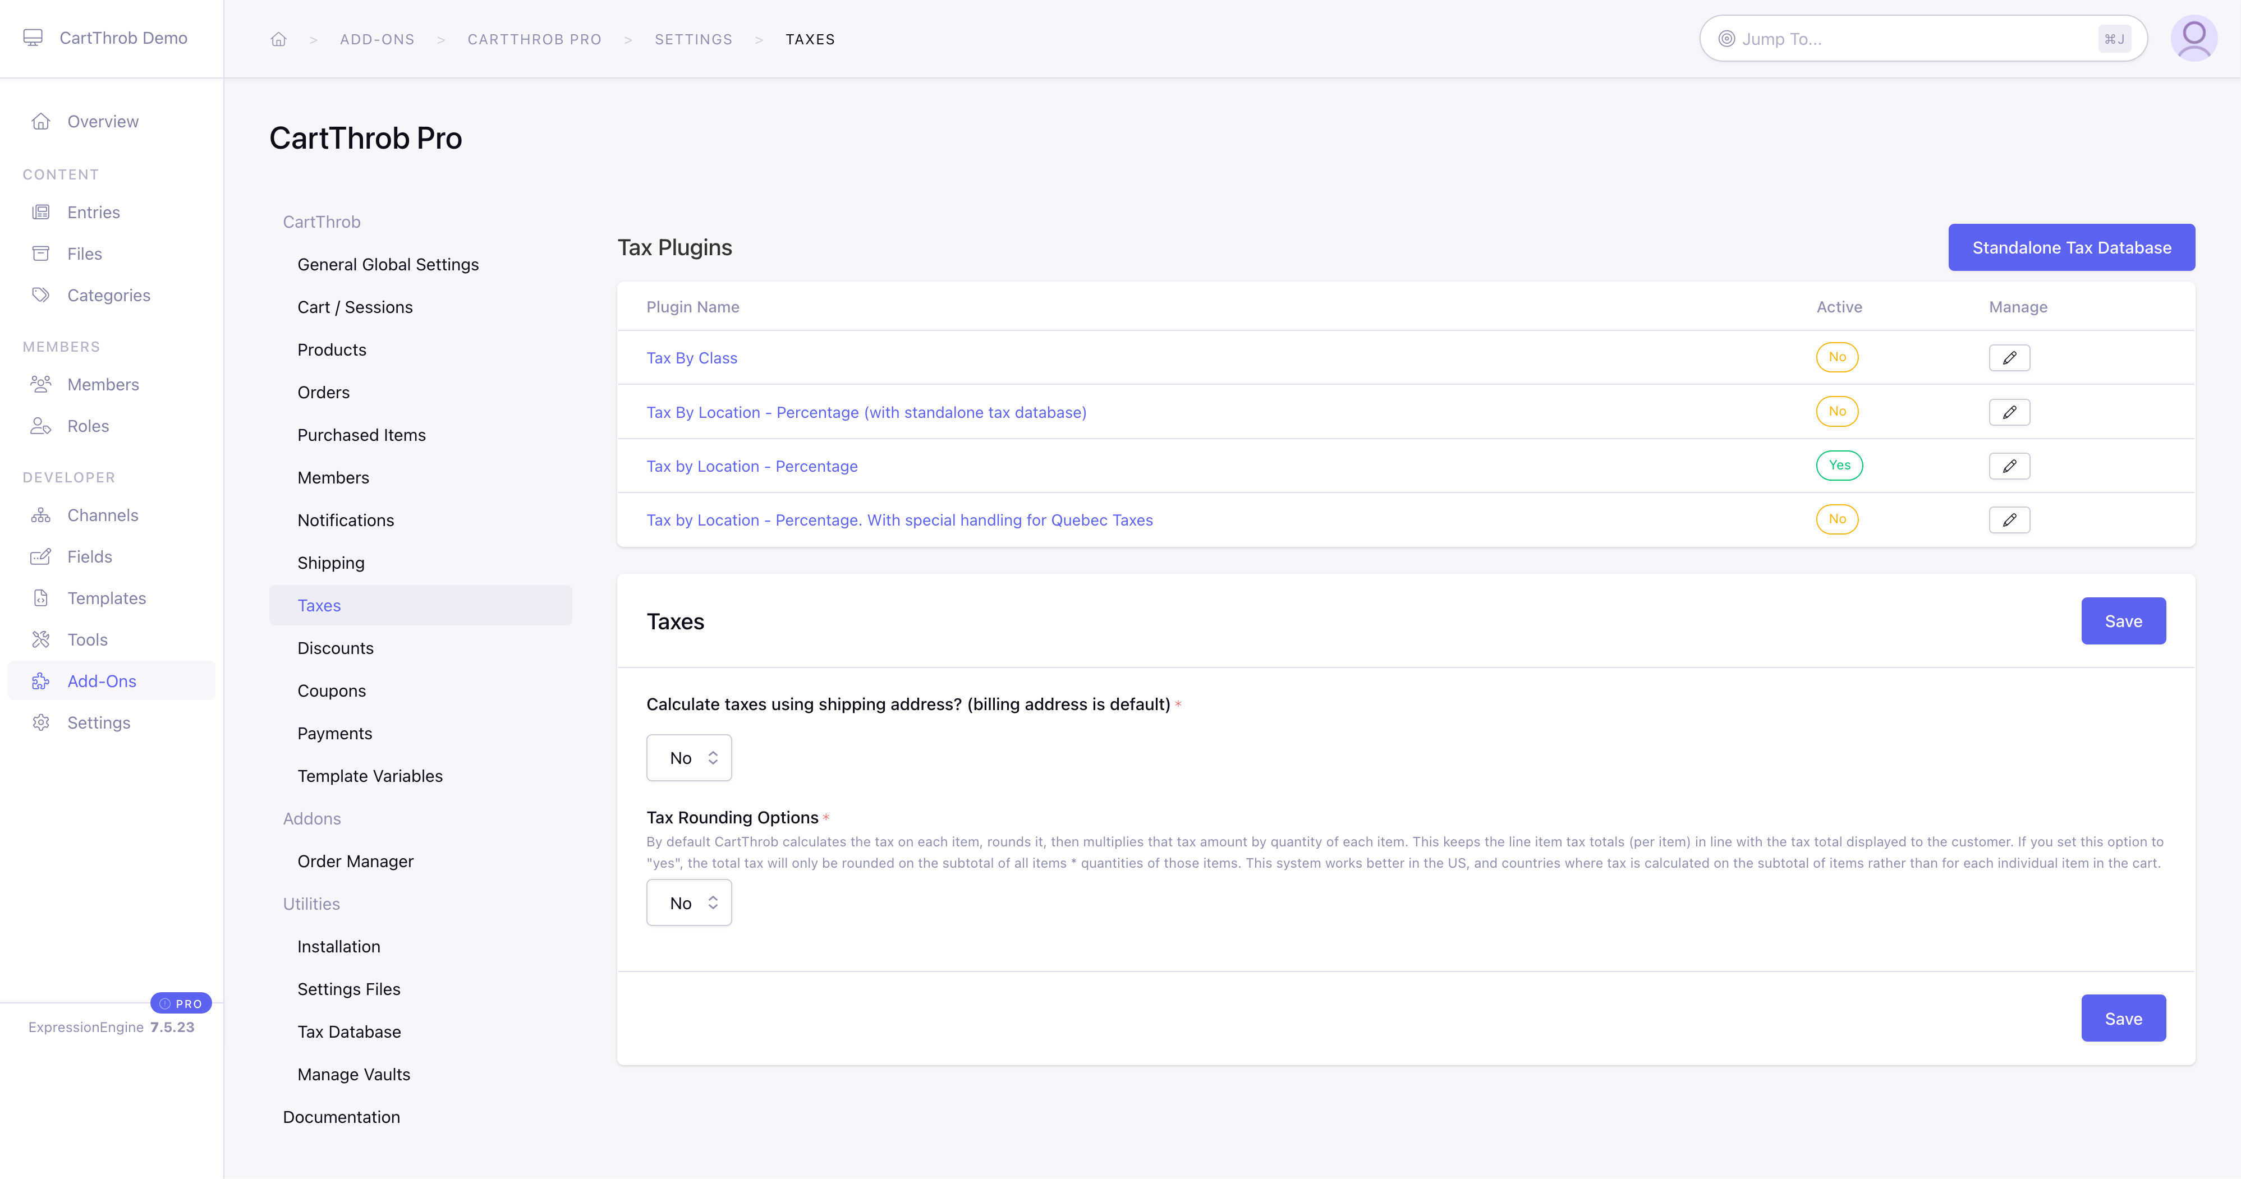Click the Overview house icon
Image resolution: width=2241 pixels, height=1179 pixels.
click(x=41, y=122)
